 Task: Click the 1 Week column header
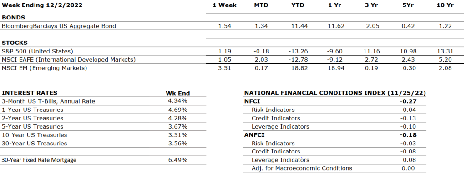(x=224, y=5)
